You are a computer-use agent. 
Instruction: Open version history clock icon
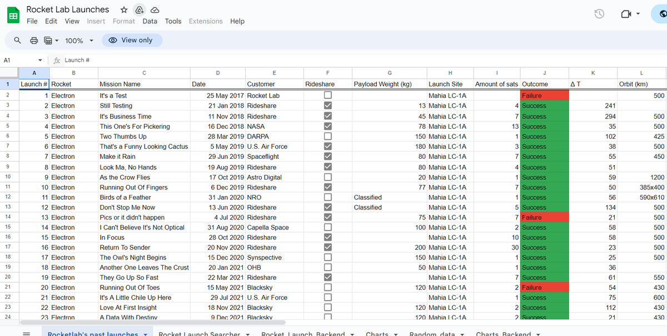tap(599, 14)
